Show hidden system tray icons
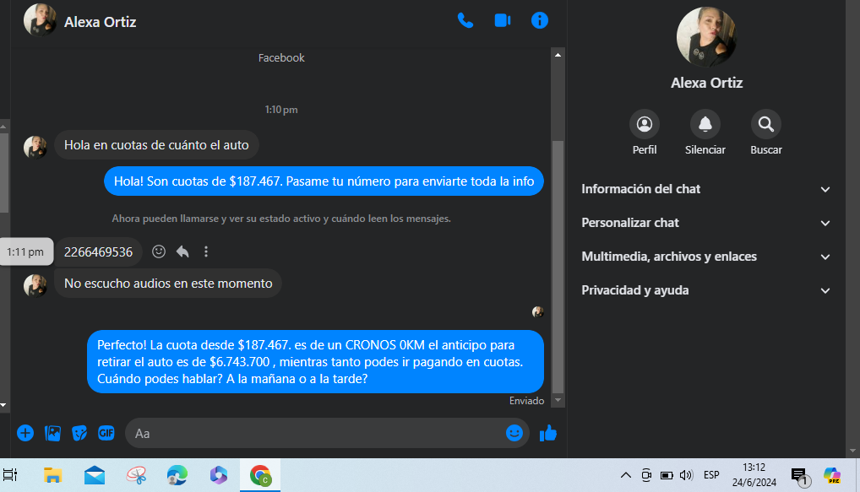This screenshot has height=492, width=860. tap(625, 475)
